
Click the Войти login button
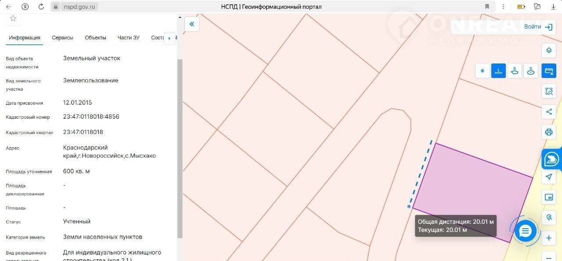point(538,27)
